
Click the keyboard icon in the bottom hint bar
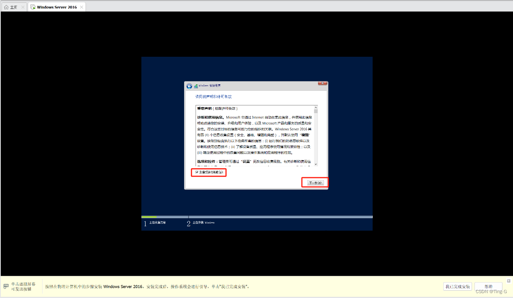(x=6, y=286)
